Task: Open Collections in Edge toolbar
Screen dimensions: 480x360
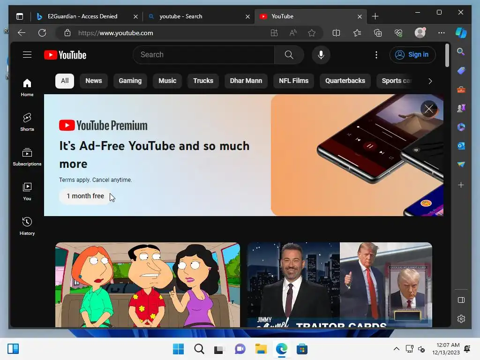Action: click(x=378, y=33)
